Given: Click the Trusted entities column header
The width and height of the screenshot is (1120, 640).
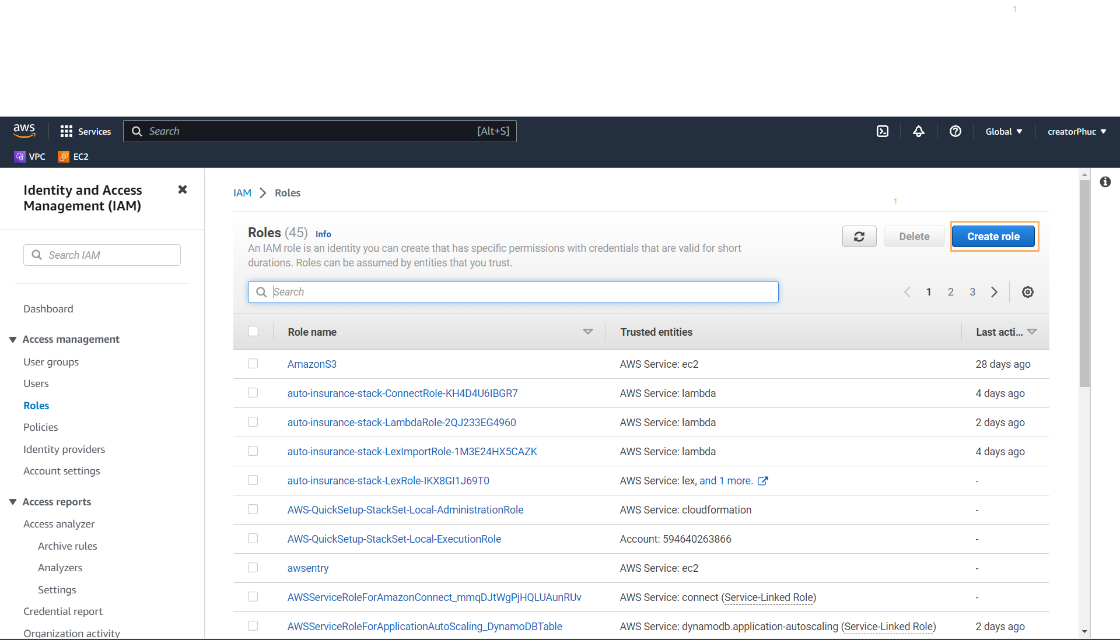Looking at the screenshot, I should pyautogui.click(x=656, y=332).
